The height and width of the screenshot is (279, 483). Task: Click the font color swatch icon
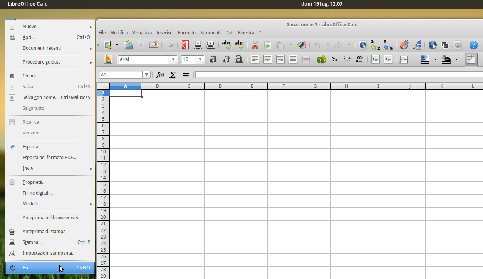(x=446, y=59)
